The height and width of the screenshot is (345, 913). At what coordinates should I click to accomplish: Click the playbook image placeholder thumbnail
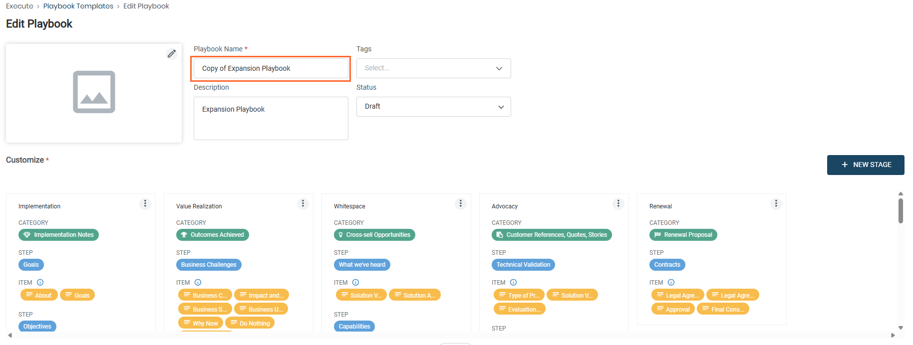point(94,92)
